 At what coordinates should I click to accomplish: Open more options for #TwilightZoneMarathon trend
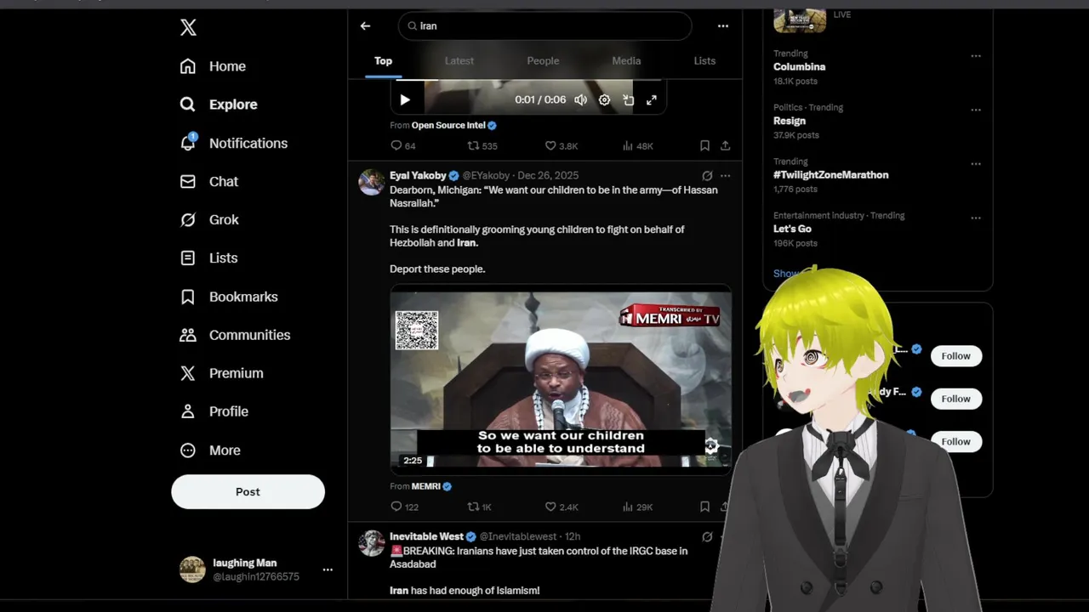click(x=976, y=164)
